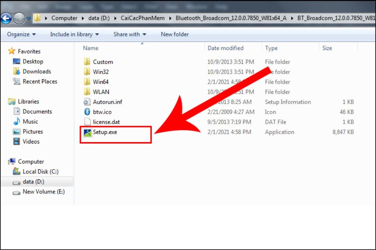Open the Custom folder icon
376x250 pixels.
(87, 62)
